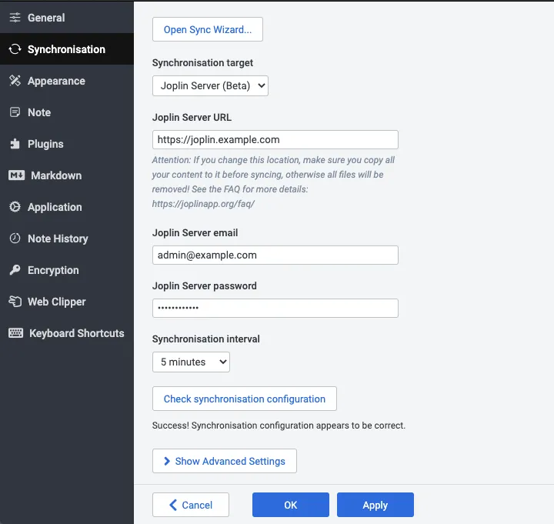This screenshot has width=554, height=524.
Task: Click Open Sync Wizard button
Action: (208, 29)
